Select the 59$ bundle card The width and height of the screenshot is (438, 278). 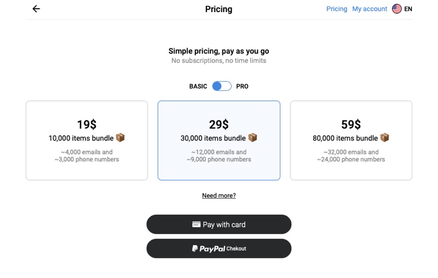(351, 141)
